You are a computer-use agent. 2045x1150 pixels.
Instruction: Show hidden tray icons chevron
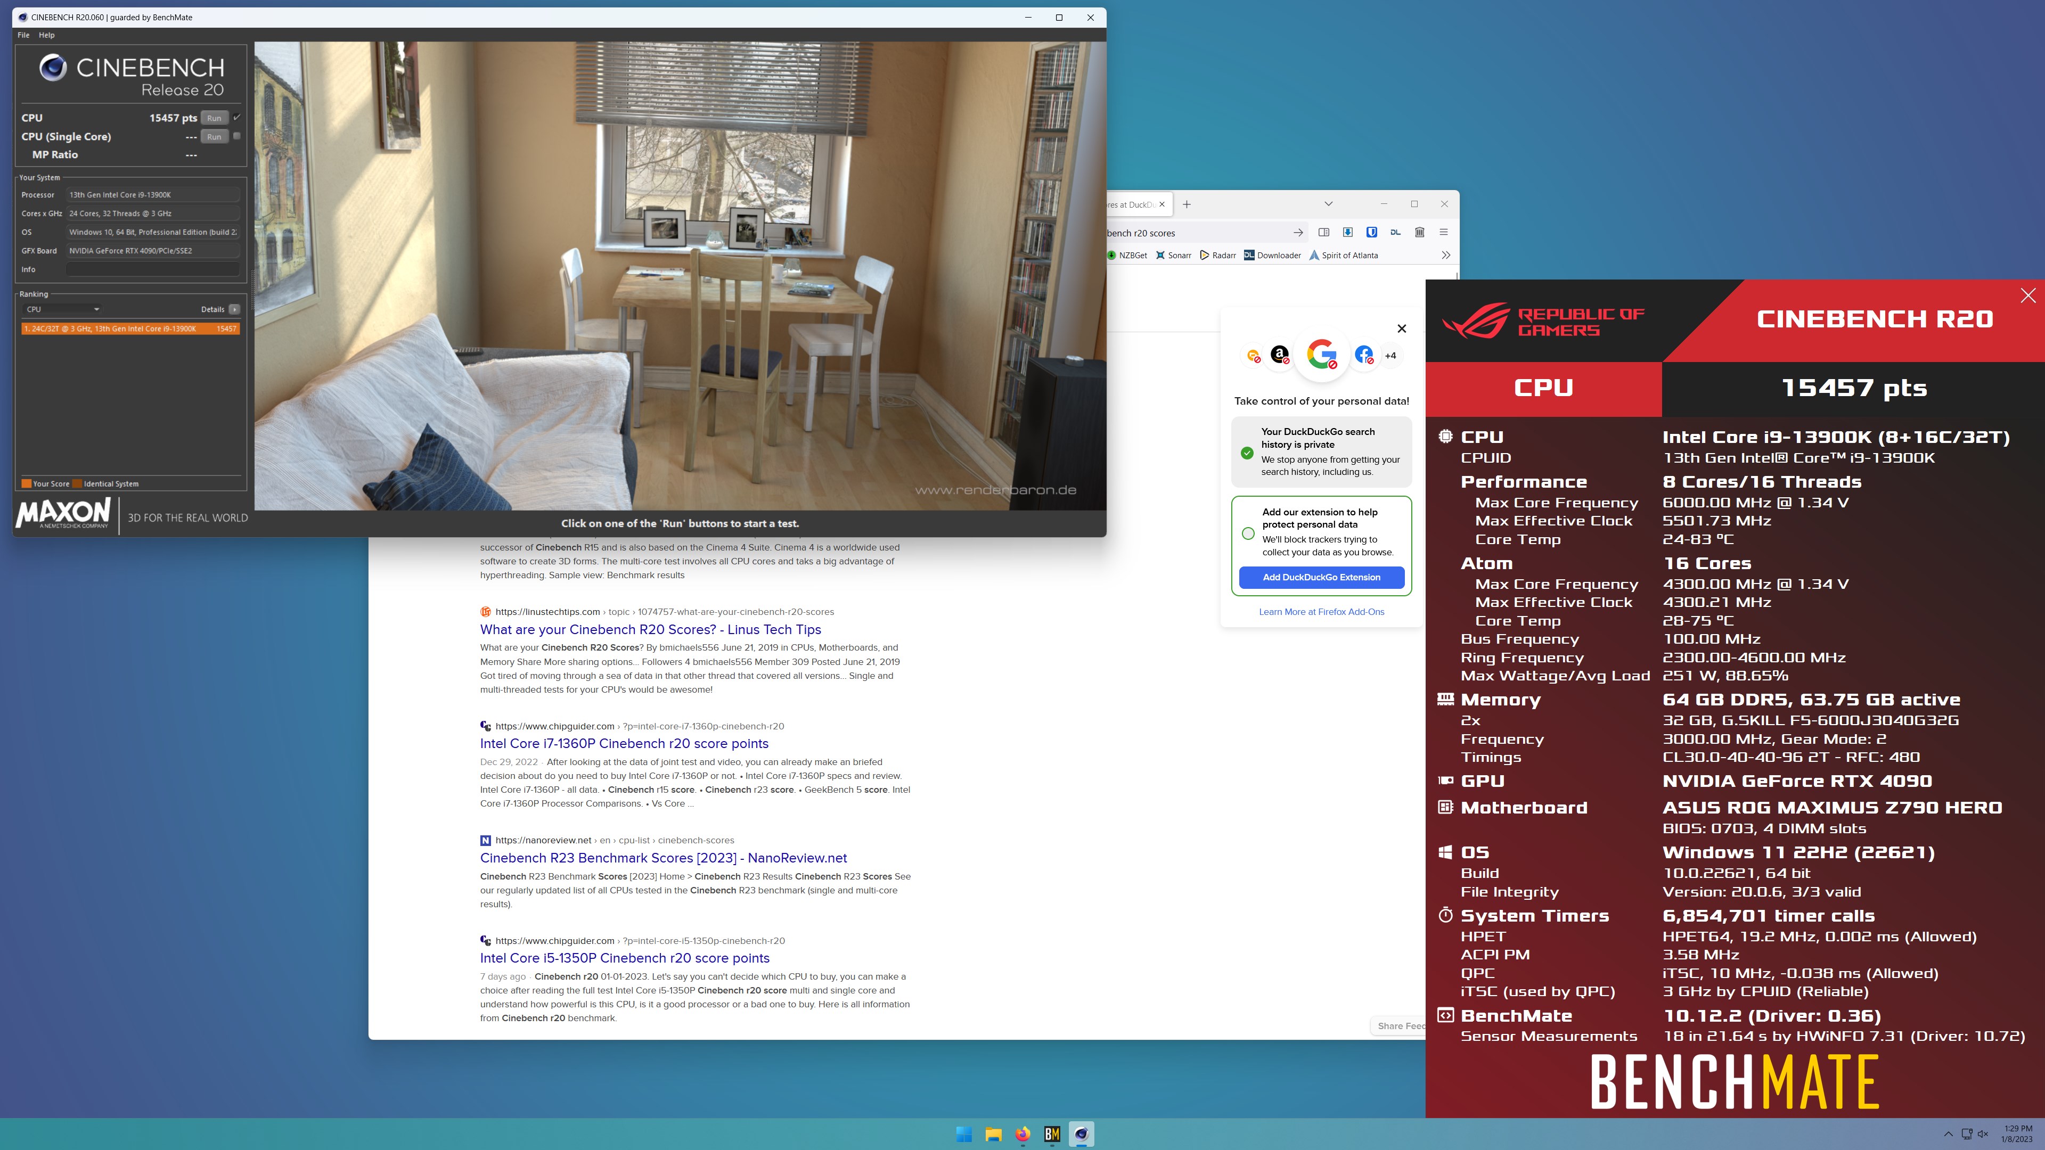coord(1948,1134)
